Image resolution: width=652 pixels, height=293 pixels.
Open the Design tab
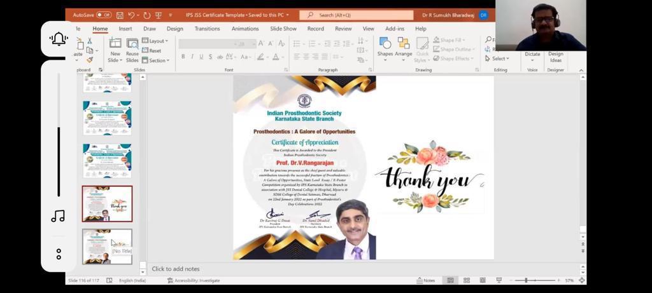(x=174, y=29)
